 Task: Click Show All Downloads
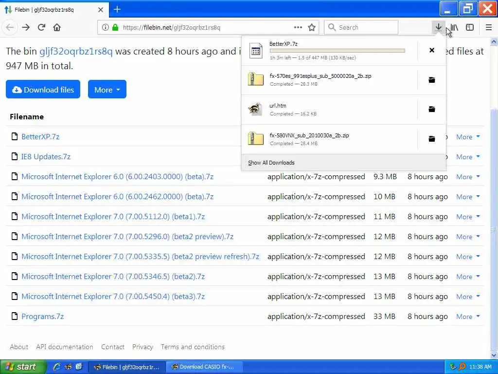(x=271, y=163)
